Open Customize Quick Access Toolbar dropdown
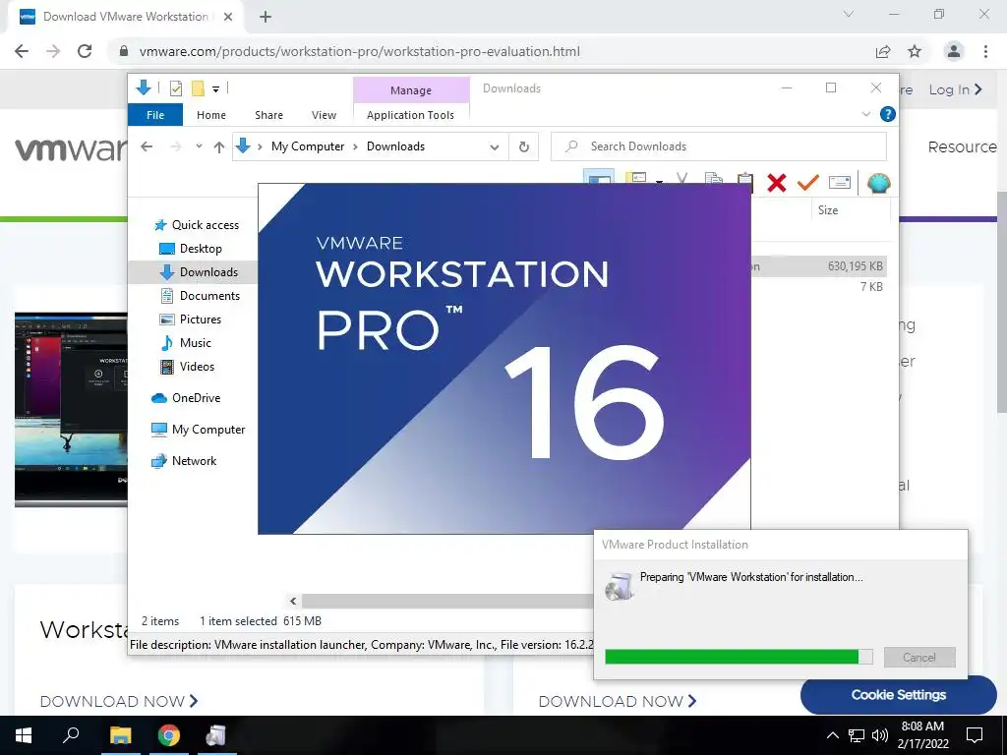The width and height of the screenshot is (1007, 755). click(215, 89)
